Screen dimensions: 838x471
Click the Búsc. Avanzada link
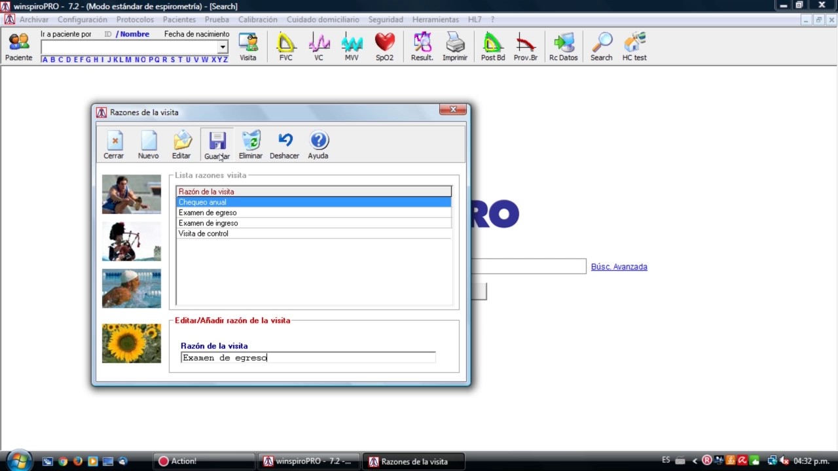[x=619, y=267]
